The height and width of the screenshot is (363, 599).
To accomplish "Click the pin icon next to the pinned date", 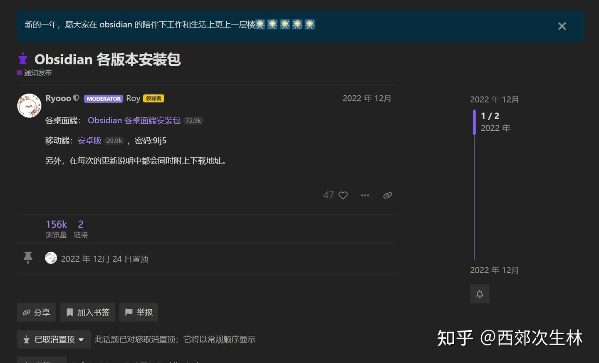I will pyautogui.click(x=27, y=257).
